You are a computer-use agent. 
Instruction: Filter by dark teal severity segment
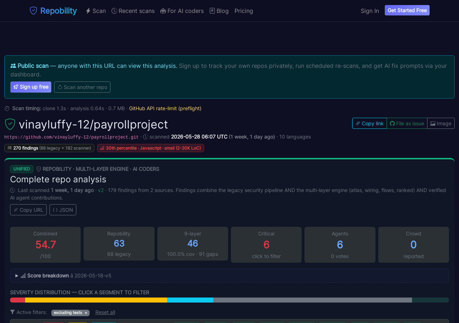(x=430, y=300)
